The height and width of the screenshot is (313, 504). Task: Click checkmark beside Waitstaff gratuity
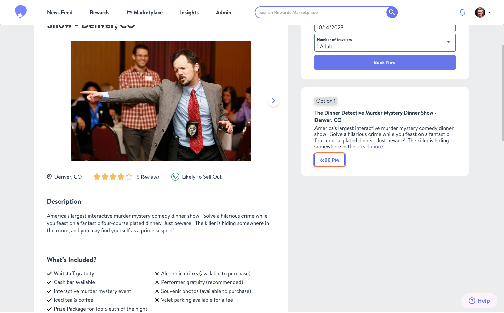pos(49,274)
